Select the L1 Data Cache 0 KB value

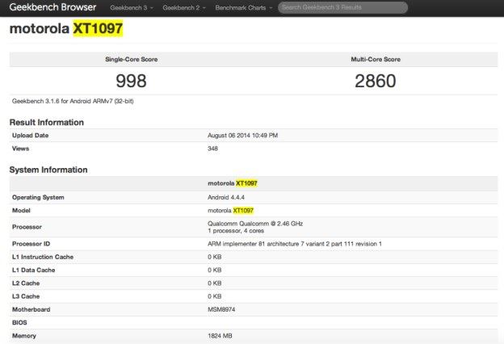214,270
